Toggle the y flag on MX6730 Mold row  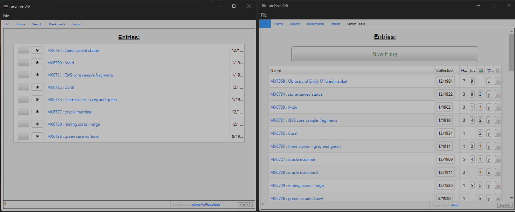point(489,107)
